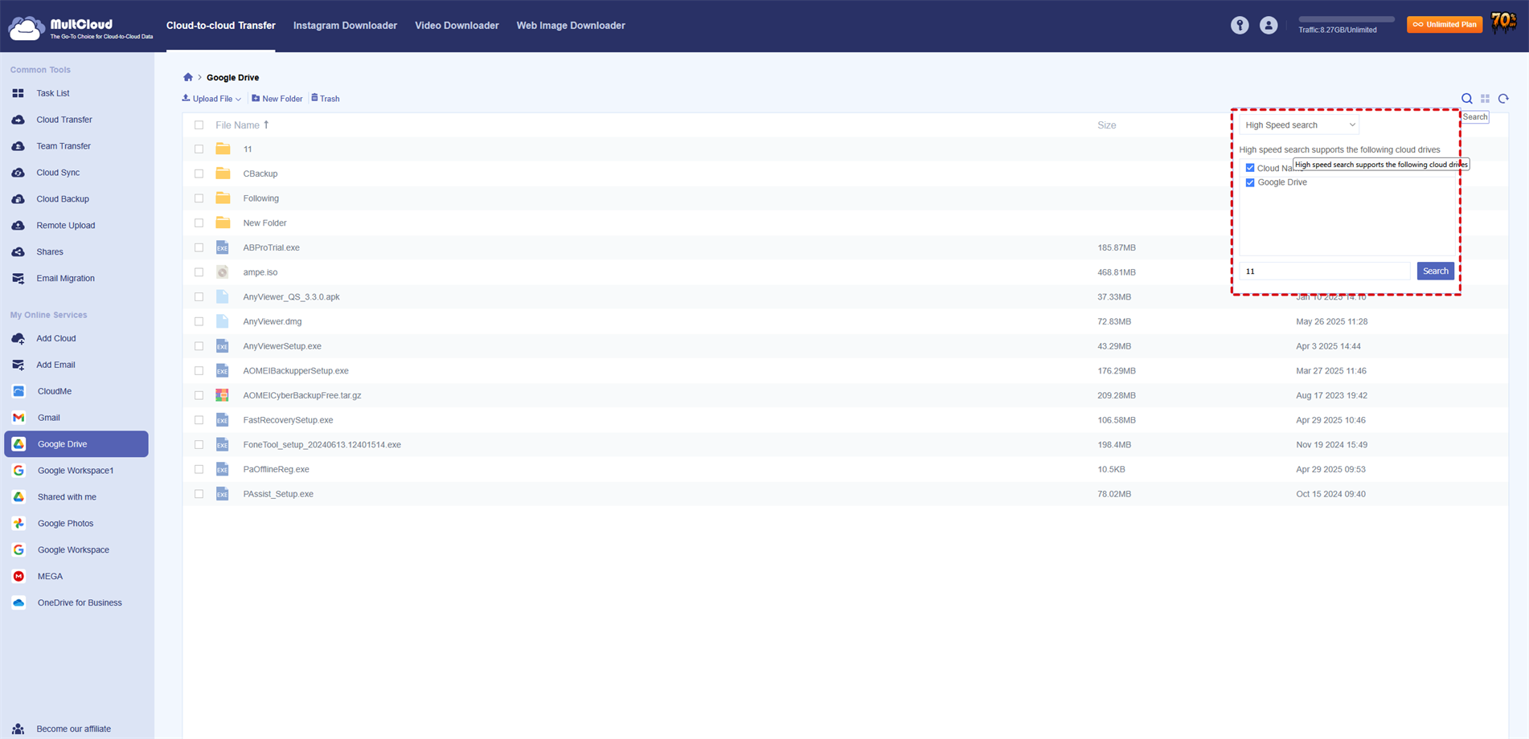This screenshot has width=1529, height=739.
Task: Click the 70% discount promo badge
Action: click(1503, 22)
